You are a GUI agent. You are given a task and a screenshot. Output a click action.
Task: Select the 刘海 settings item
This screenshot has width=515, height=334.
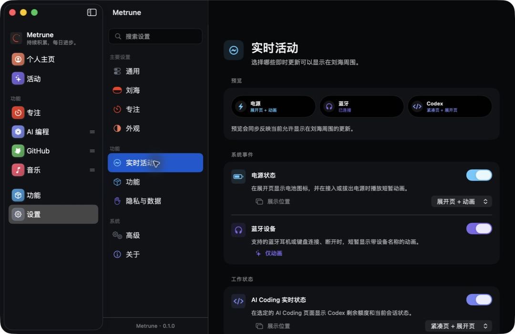click(155, 90)
